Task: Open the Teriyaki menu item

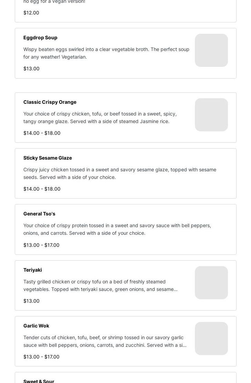Action: pyautogui.click(x=33, y=270)
